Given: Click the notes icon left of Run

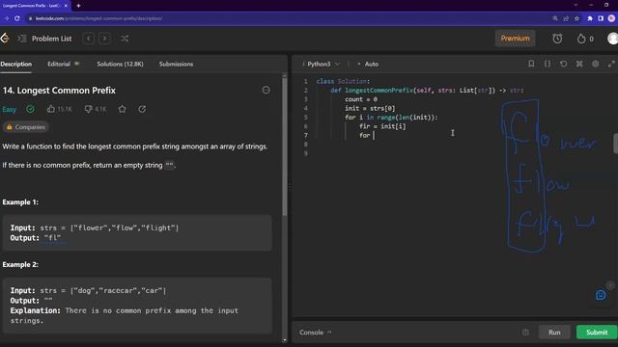Looking at the screenshot, I should tap(525, 333).
